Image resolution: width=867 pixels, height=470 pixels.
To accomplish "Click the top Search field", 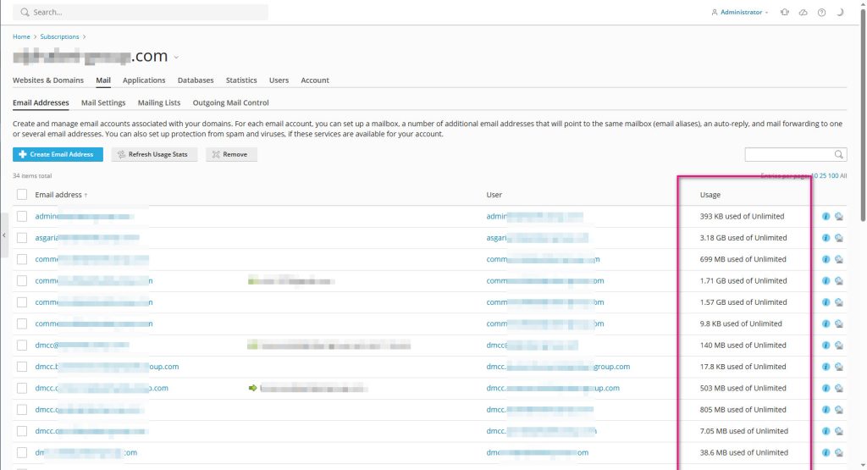I will point(141,13).
